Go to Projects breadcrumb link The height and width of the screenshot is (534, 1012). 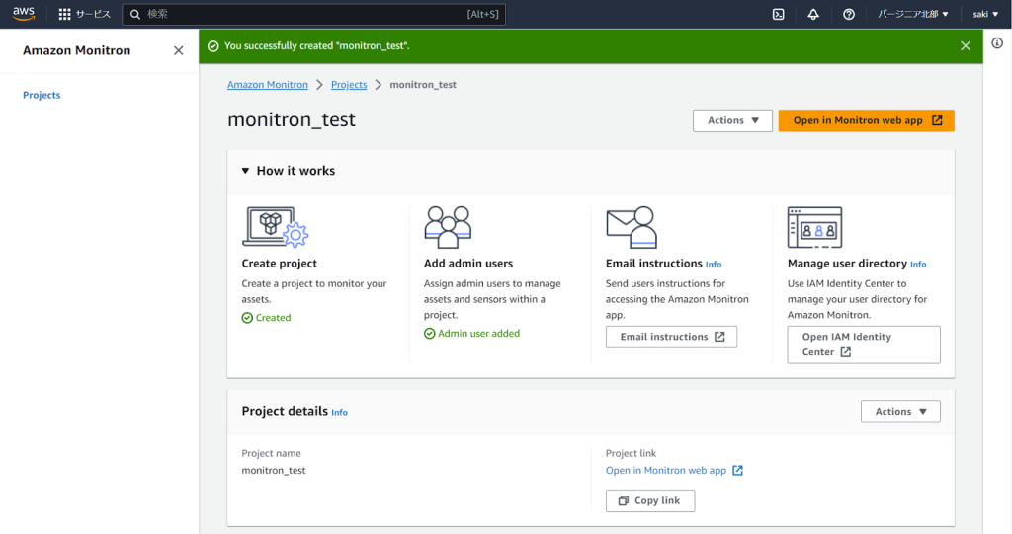click(x=349, y=85)
